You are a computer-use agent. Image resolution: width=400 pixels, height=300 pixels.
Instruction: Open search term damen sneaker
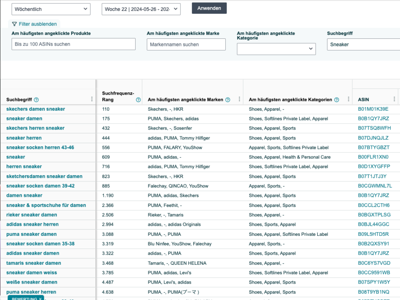[24, 196]
